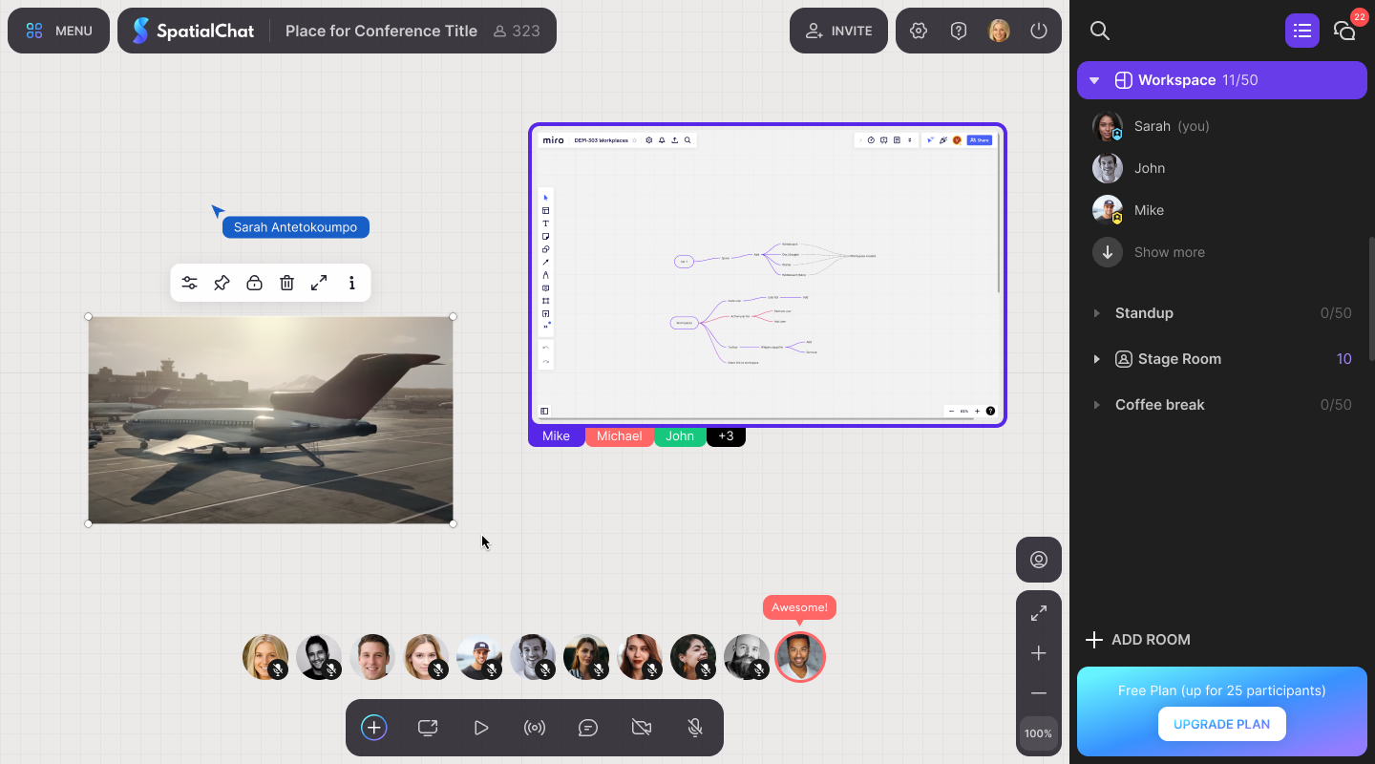Image resolution: width=1375 pixels, height=764 pixels.
Task: Open search in the side panel
Action: (x=1100, y=31)
